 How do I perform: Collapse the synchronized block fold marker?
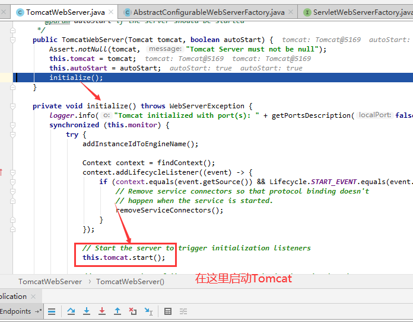(x=12, y=125)
